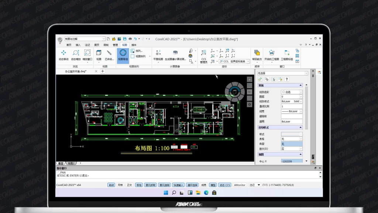Switch to the 布局1 layout tab

click(71, 163)
